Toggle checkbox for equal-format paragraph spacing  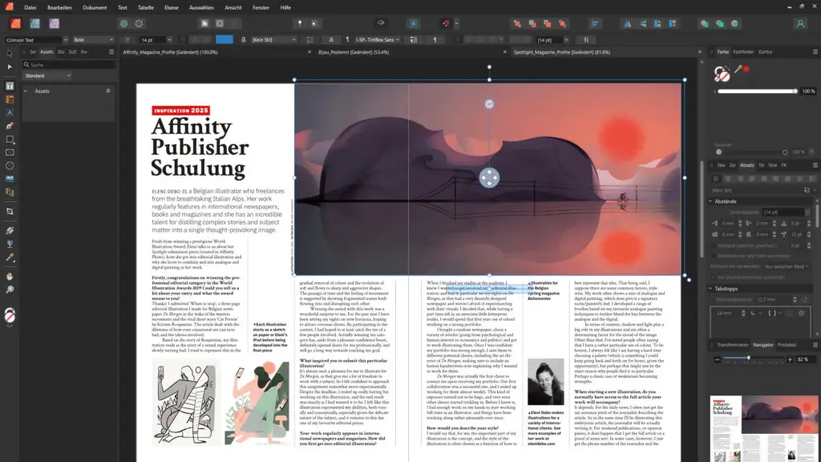point(714,245)
